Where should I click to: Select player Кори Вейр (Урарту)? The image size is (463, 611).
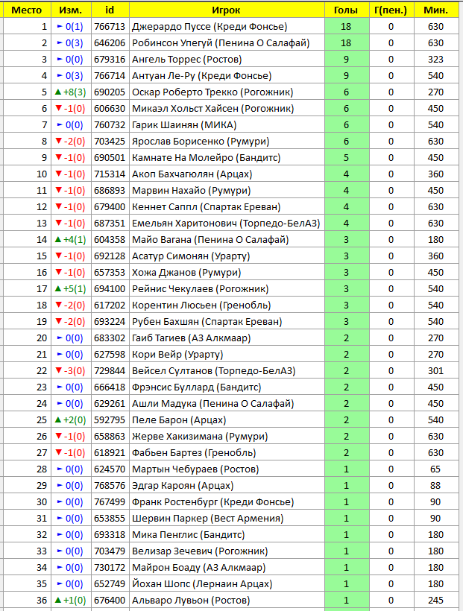(x=177, y=354)
